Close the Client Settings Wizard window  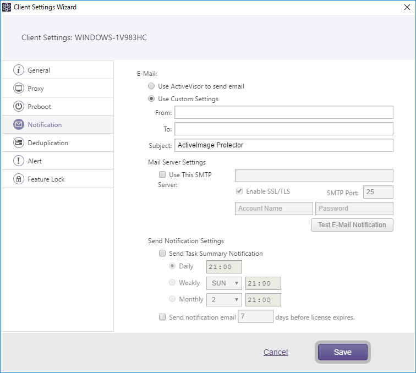(x=407, y=7)
